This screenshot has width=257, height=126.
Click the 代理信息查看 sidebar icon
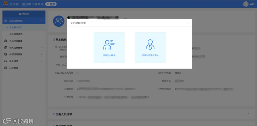pyautogui.click(x=6, y=54)
